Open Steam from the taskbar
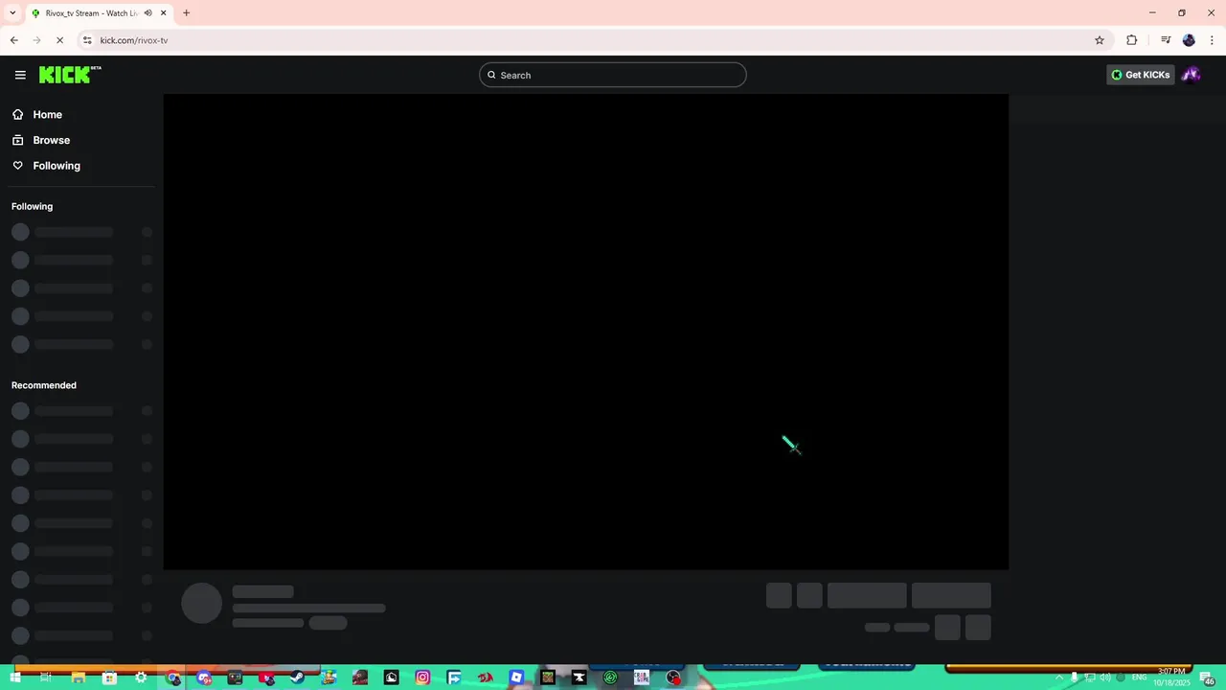The image size is (1226, 690). [x=298, y=678]
